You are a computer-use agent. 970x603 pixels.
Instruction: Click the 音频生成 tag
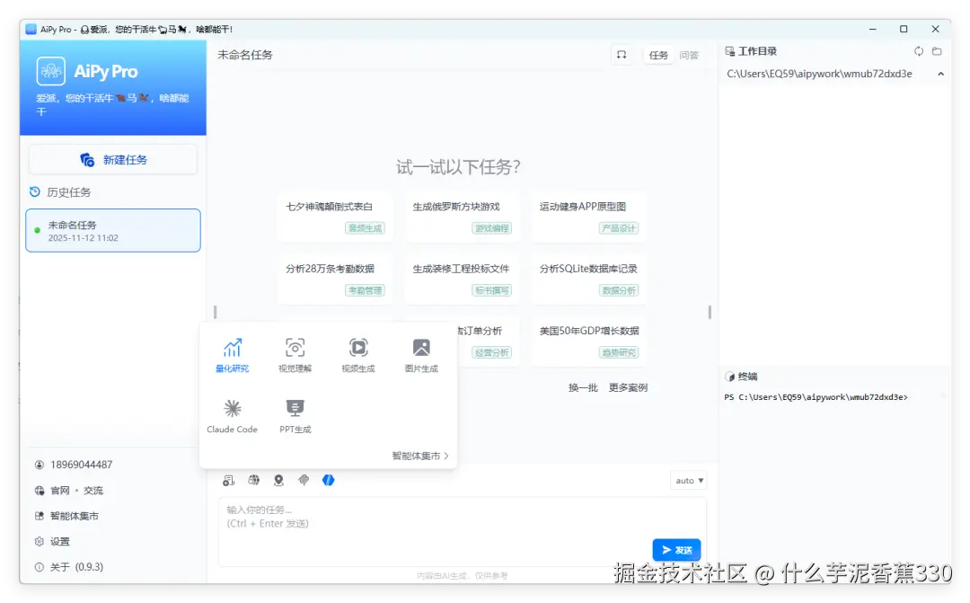click(x=365, y=228)
